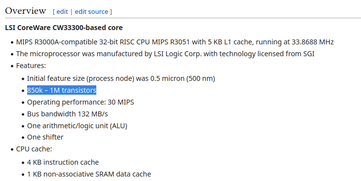361x181 pixels.
Task: Click the 'Features:' list item
Action: pos(31,66)
